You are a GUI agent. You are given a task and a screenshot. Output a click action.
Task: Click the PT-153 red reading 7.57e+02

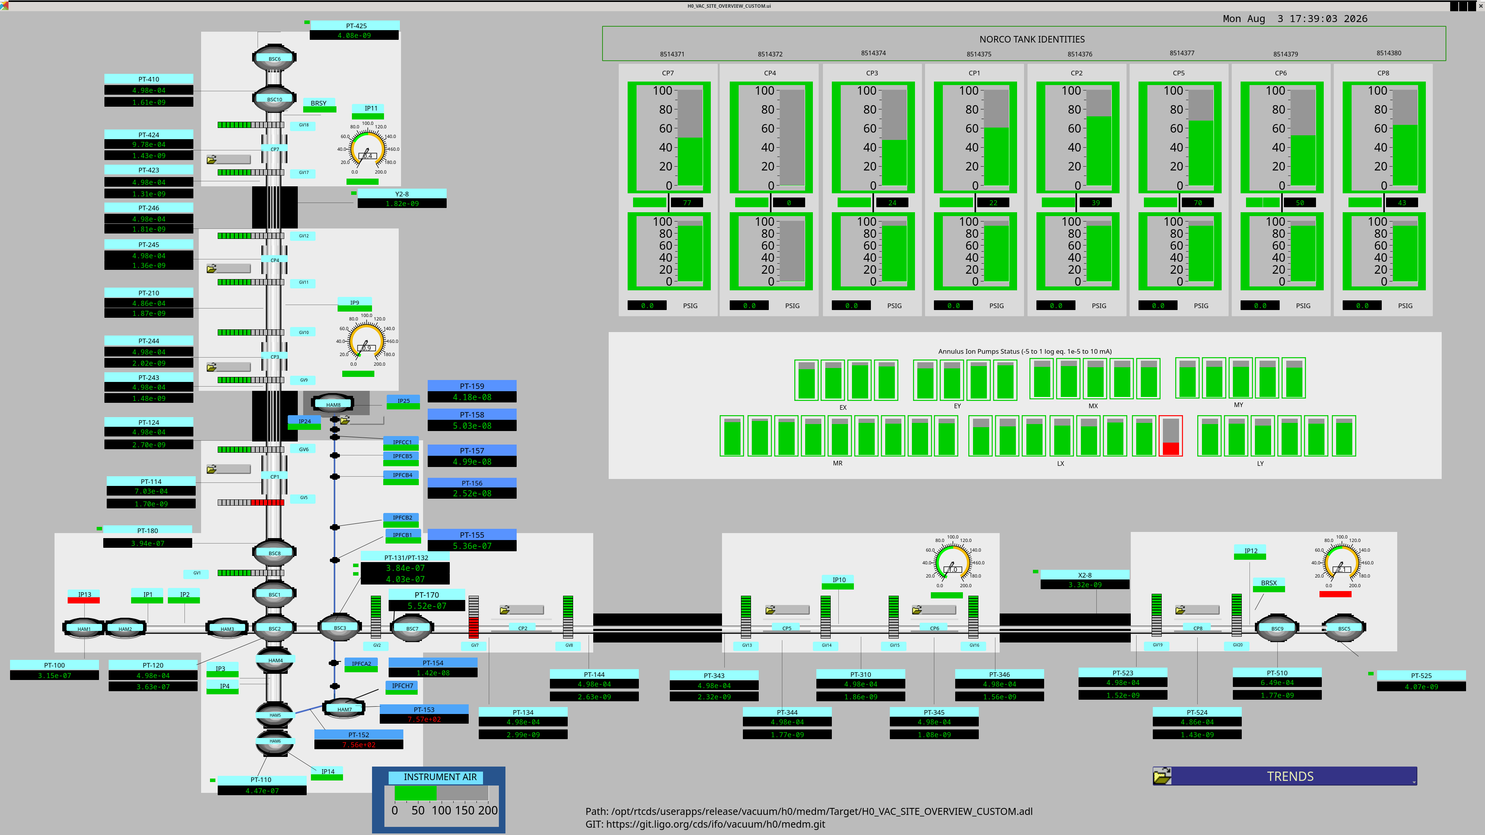pyautogui.click(x=424, y=719)
